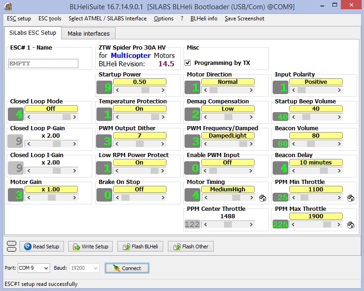Select the SiLabs ESC Setup tab

click(33, 33)
